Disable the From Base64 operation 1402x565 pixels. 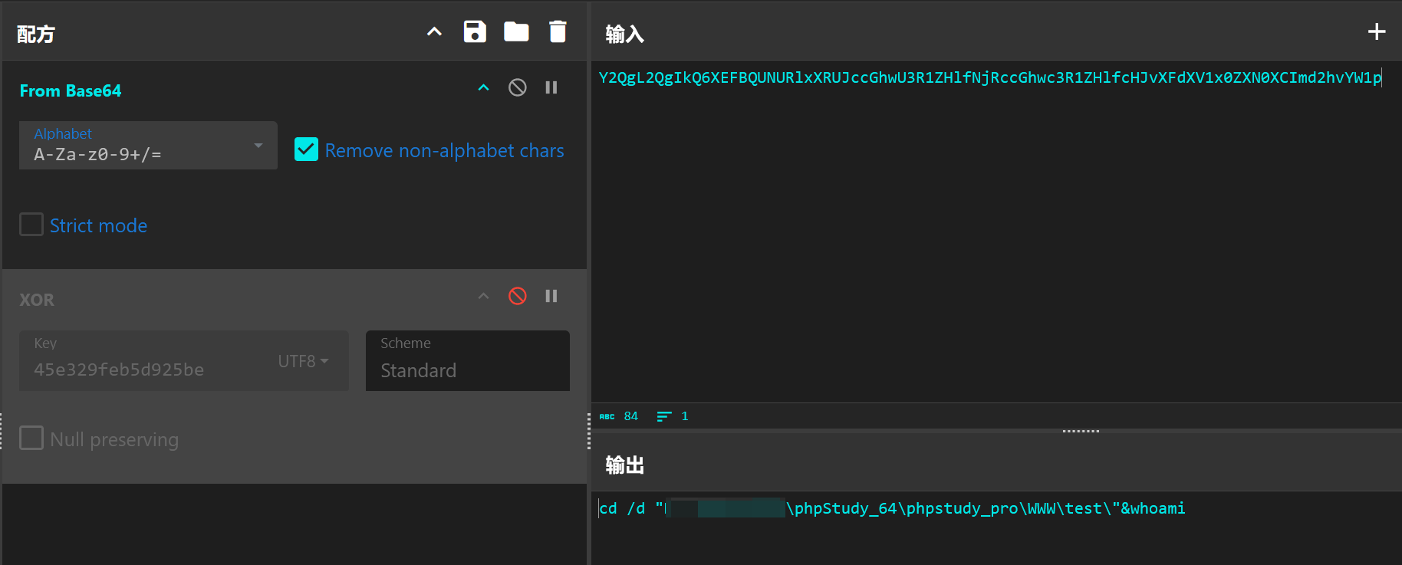click(x=518, y=87)
